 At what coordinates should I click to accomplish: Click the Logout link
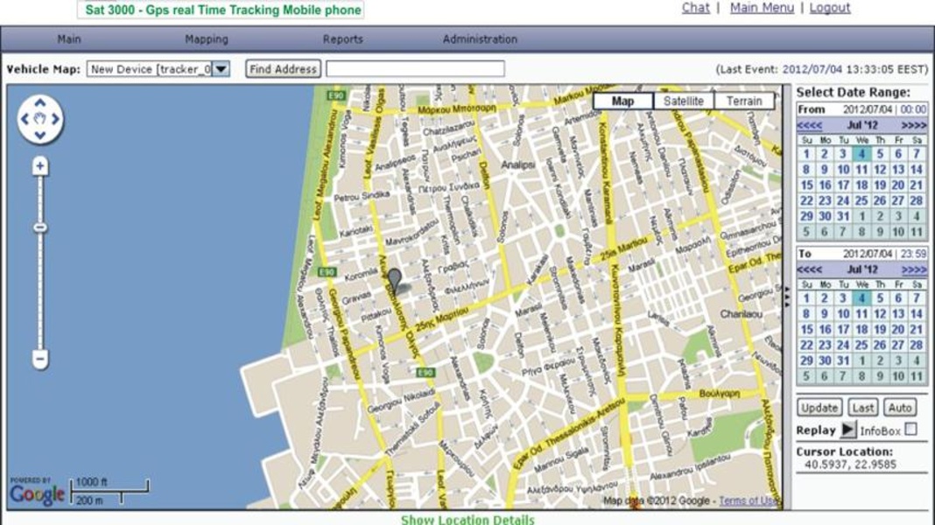(829, 8)
